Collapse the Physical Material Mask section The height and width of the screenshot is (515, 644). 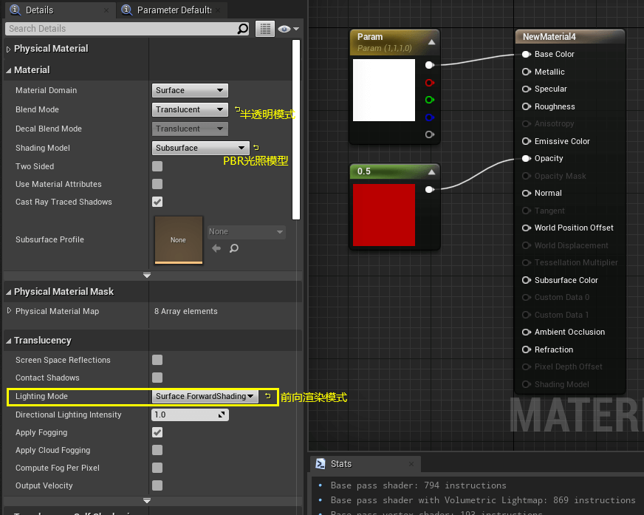(x=9, y=292)
